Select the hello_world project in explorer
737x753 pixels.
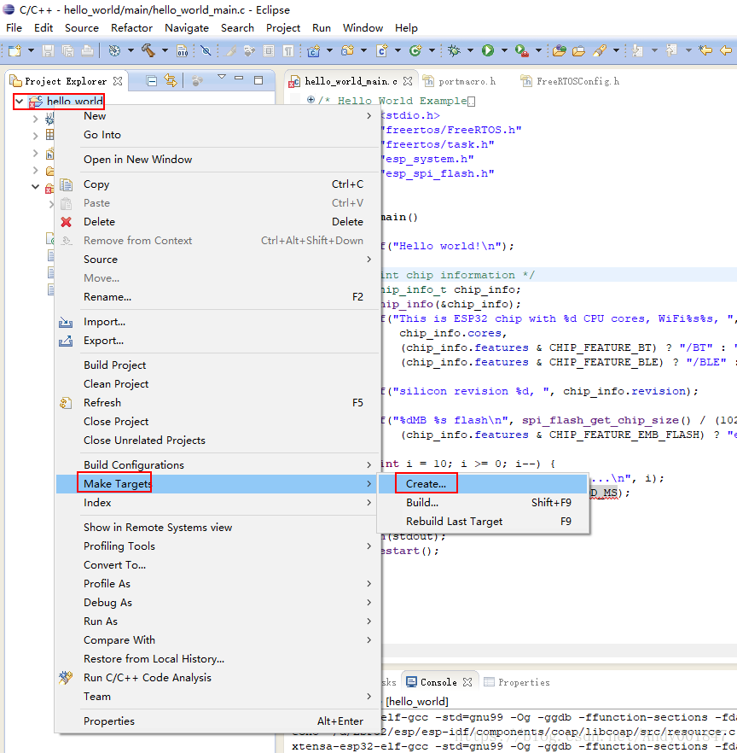pos(75,102)
